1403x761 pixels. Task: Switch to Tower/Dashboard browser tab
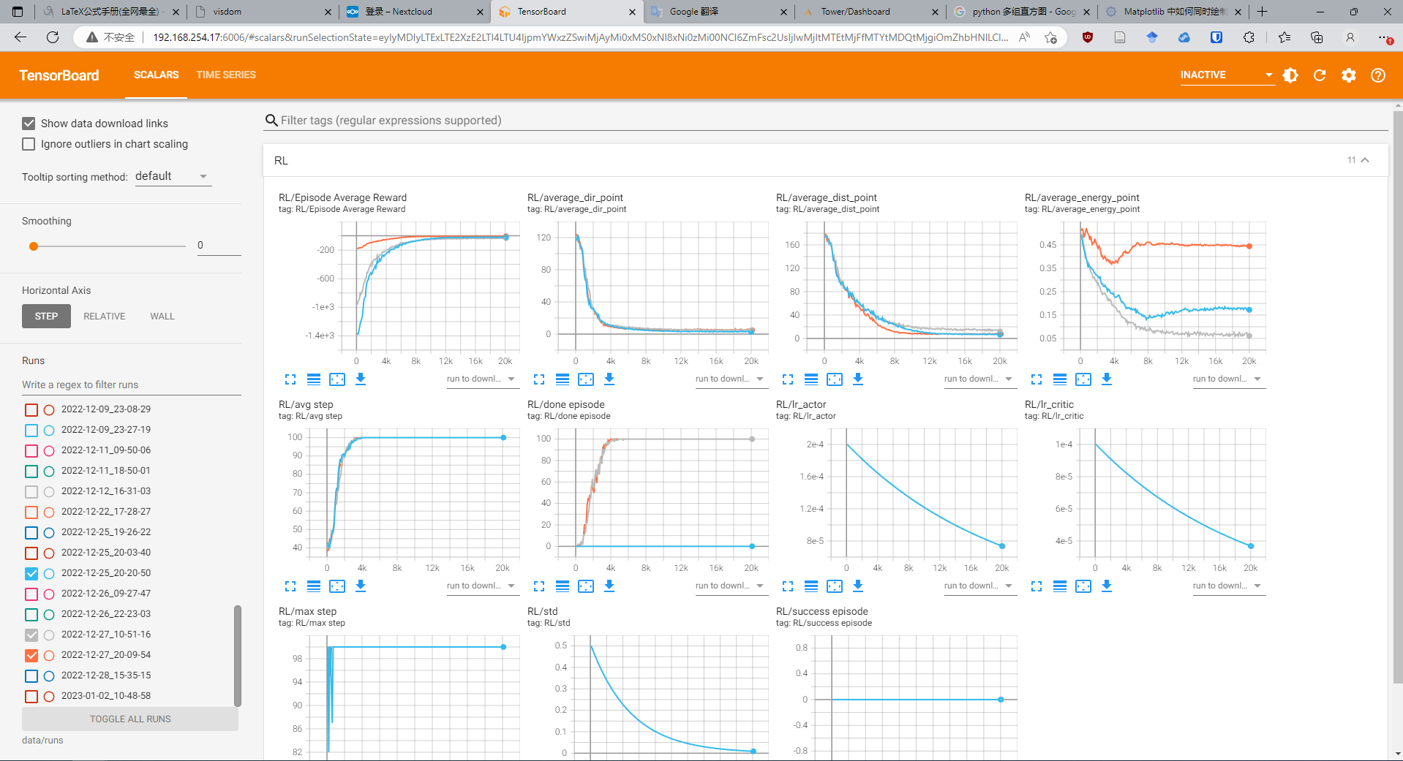(x=870, y=12)
